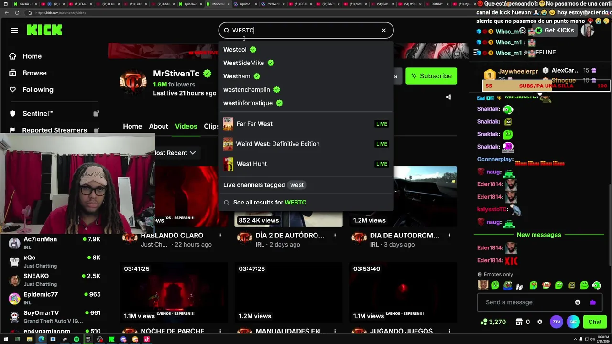
Task: Open Spotify from the taskbar
Action: (76, 339)
